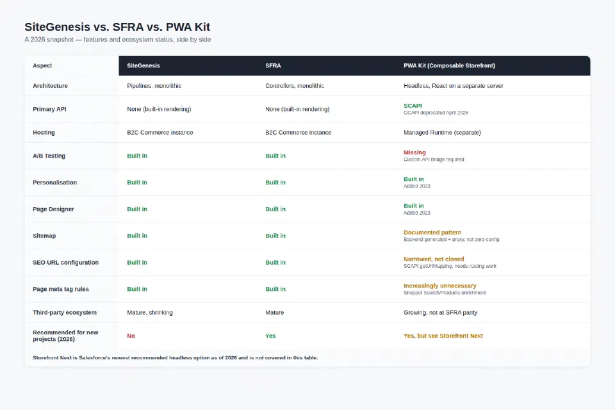Click the 'Mature, shrinking' cell
This screenshot has width=615, height=410.
click(150, 313)
